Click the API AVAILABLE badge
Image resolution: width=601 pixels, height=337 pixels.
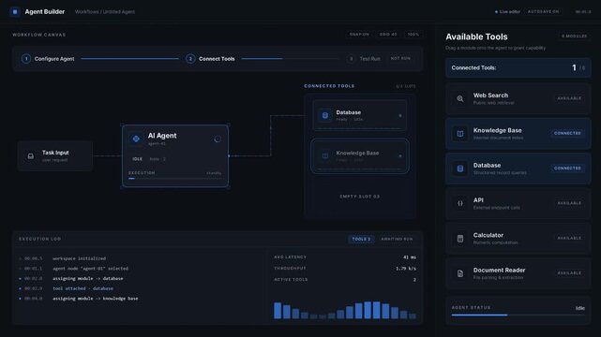569,203
